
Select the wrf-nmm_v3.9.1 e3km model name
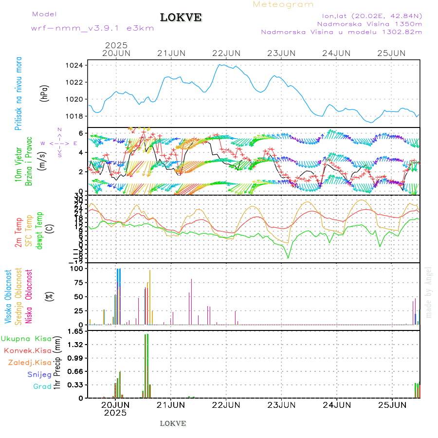(92, 28)
